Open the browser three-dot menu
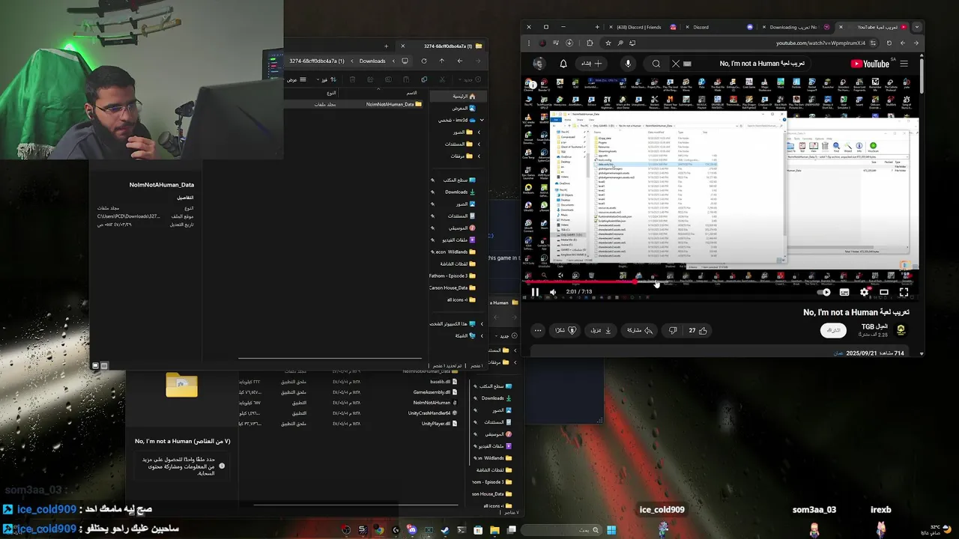The height and width of the screenshot is (539, 959). [x=529, y=43]
